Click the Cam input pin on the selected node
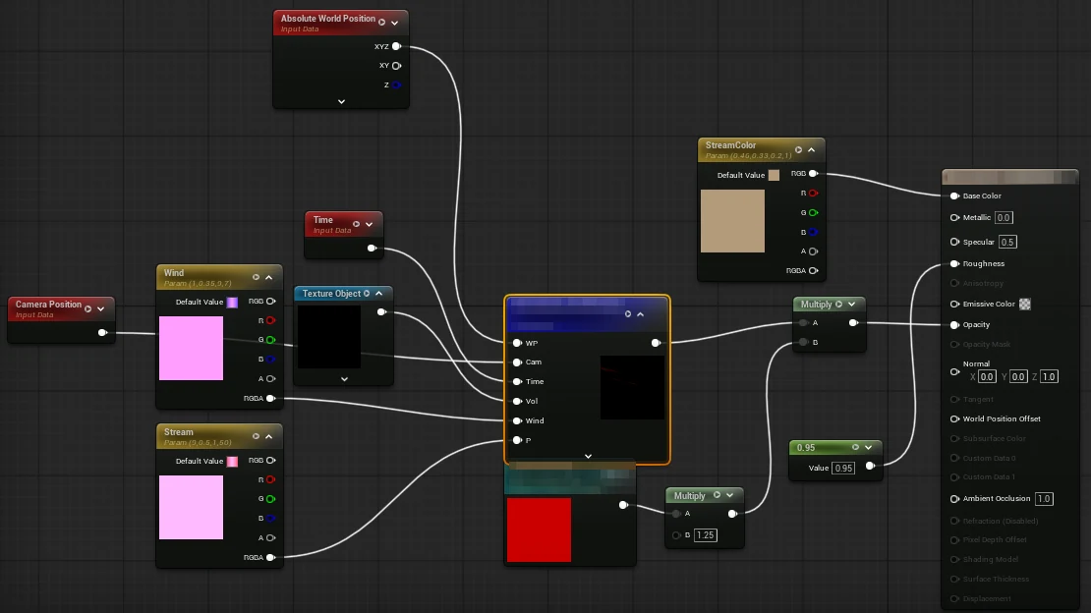Viewport: 1091px width, 613px height. tap(517, 362)
